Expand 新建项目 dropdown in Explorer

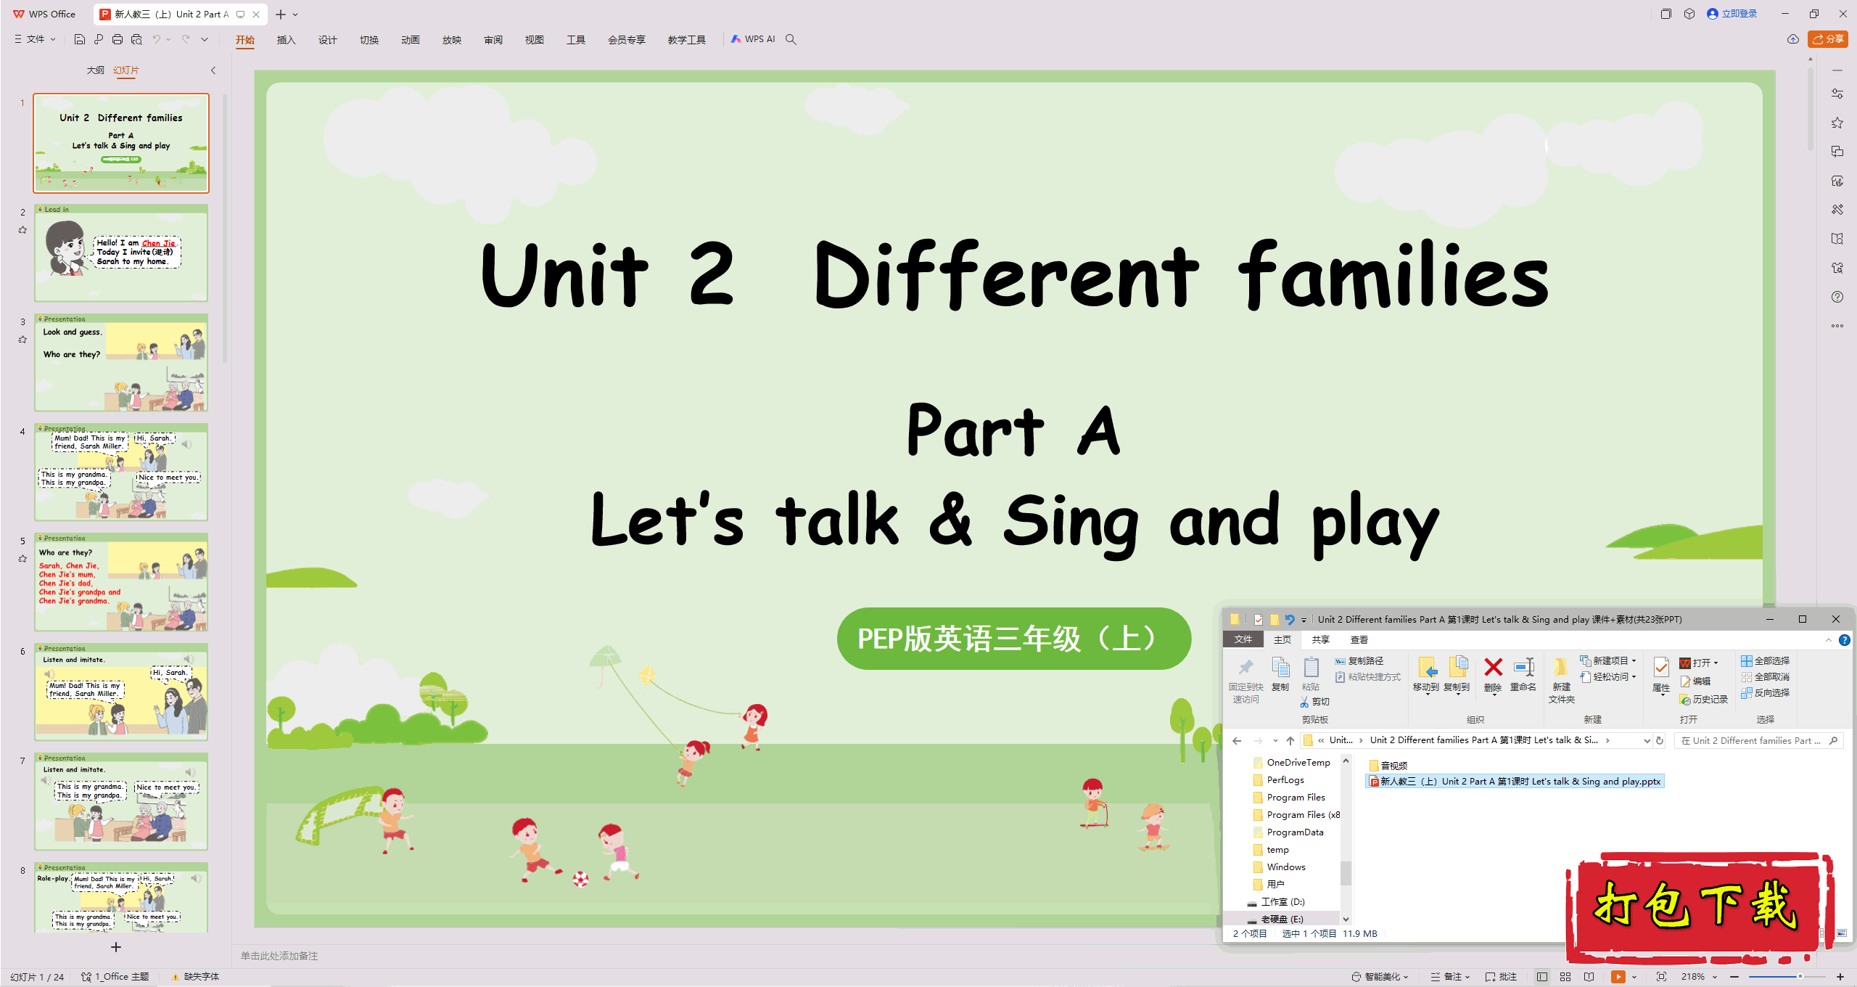[x=1608, y=660]
